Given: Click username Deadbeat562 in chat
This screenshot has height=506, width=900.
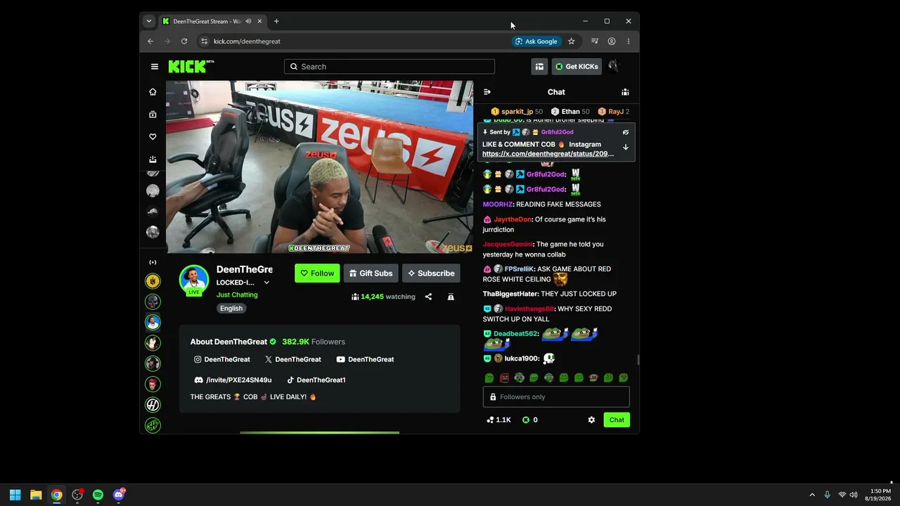Looking at the screenshot, I should (515, 334).
